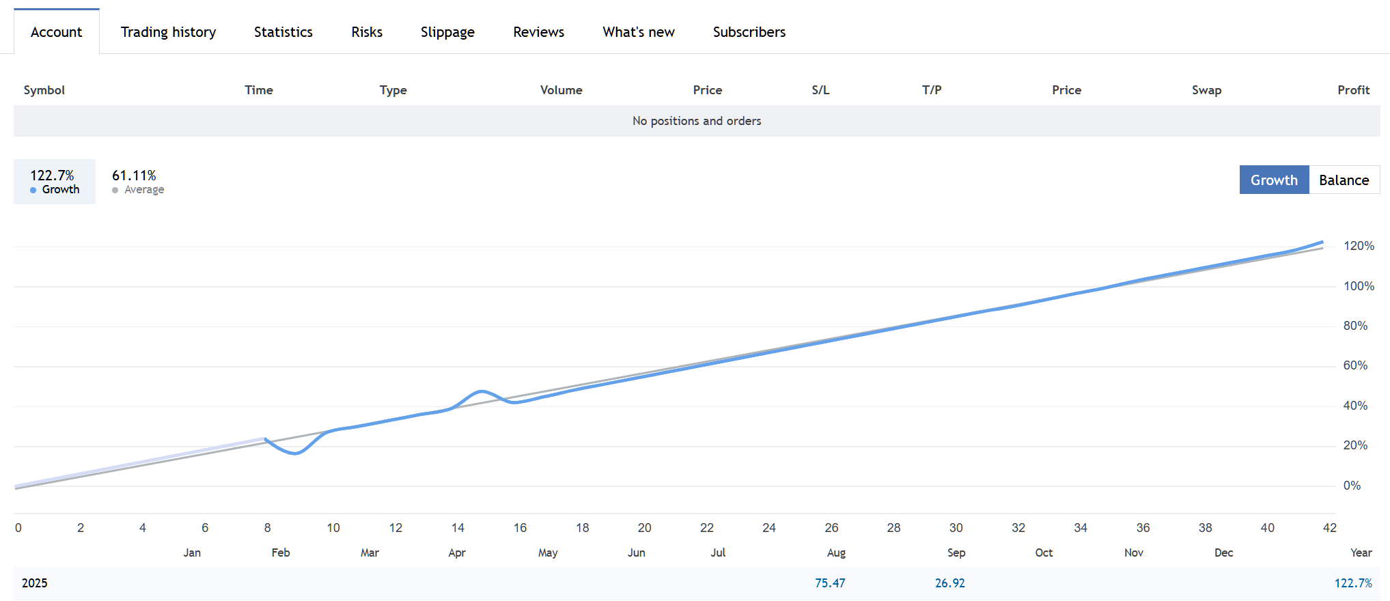Select the Account tab
Image resolution: width=1390 pixels, height=601 pixels.
[56, 32]
